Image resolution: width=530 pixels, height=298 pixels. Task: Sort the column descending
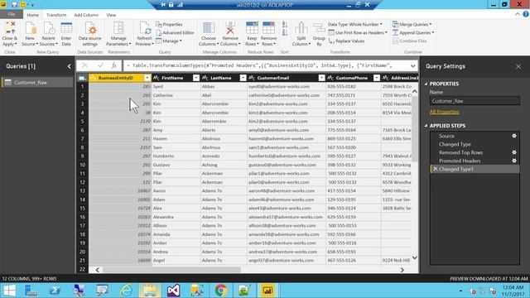point(285,32)
